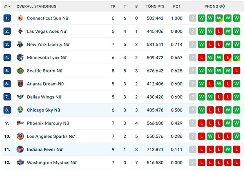Click the upcoming match question mark for Las Vegas Aces
Viewport: 245px width, 171px height.
[x=192, y=31]
